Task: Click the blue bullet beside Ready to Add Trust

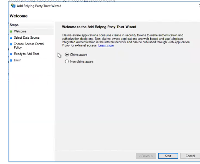Action: pos(11,54)
